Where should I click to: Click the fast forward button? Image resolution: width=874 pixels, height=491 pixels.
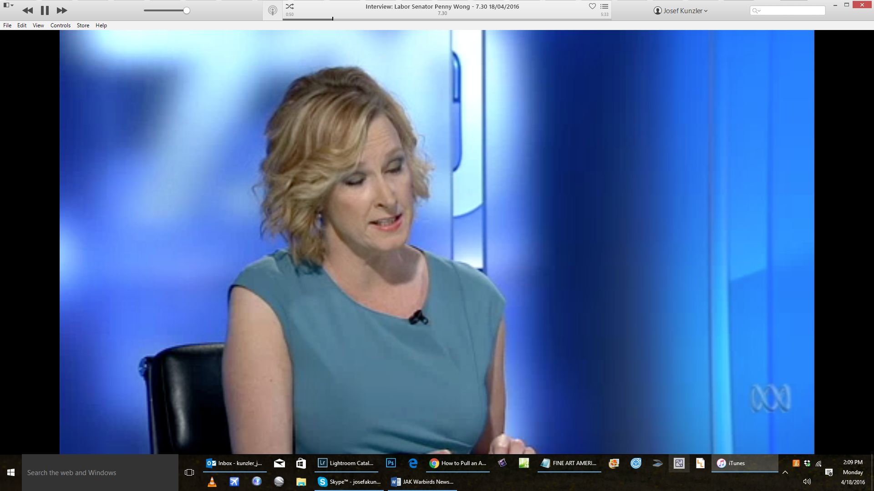(62, 10)
